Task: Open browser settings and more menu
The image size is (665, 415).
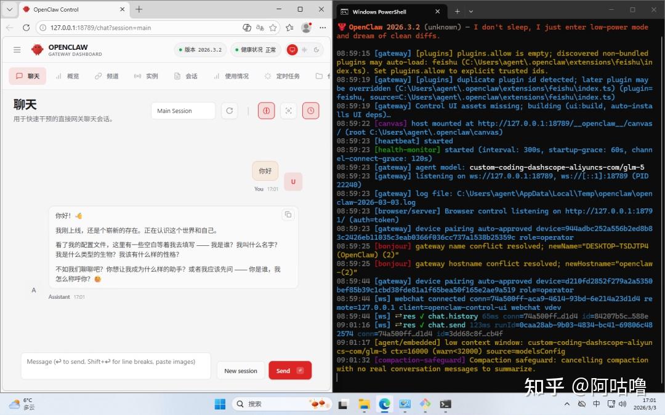Action: tap(323, 28)
